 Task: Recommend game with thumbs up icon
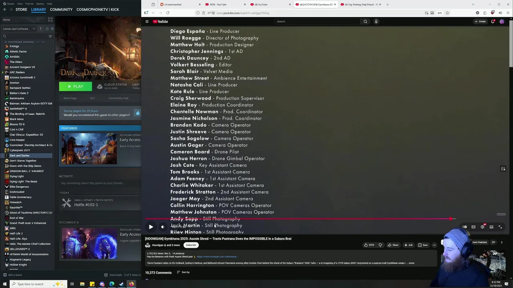click(x=137, y=113)
